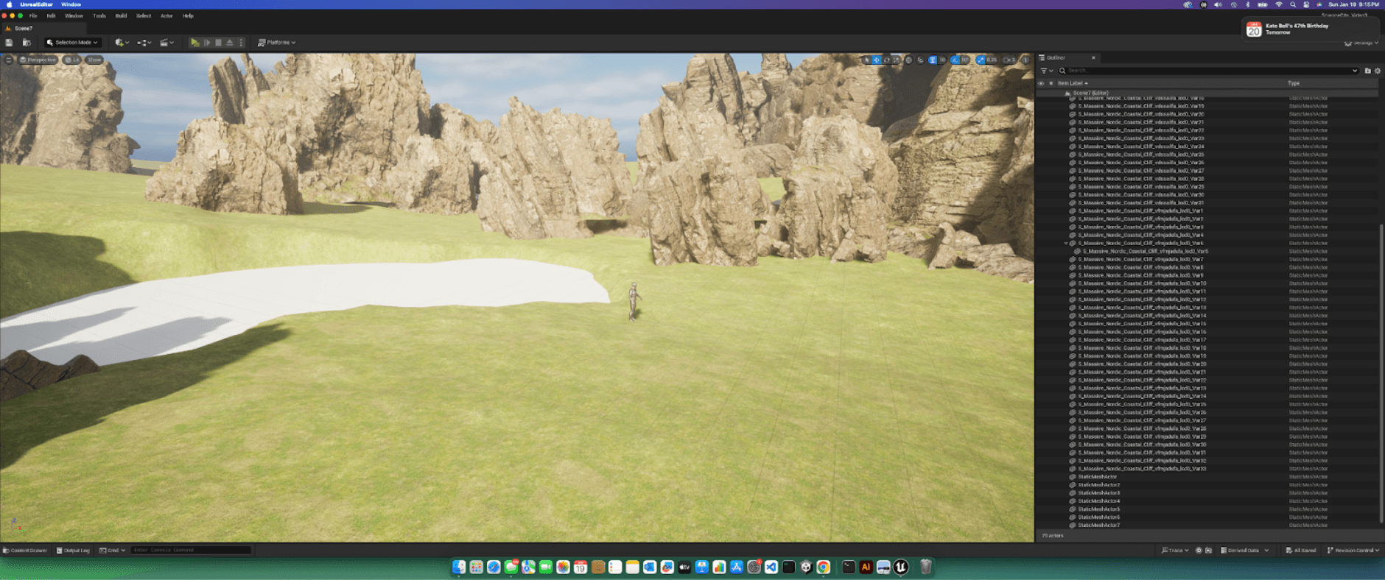This screenshot has width=1385, height=580.
Task: Open the Build menu
Action: tap(121, 15)
